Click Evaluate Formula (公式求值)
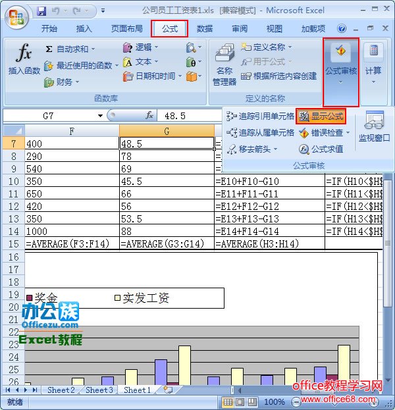 click(x=321, y=149)
